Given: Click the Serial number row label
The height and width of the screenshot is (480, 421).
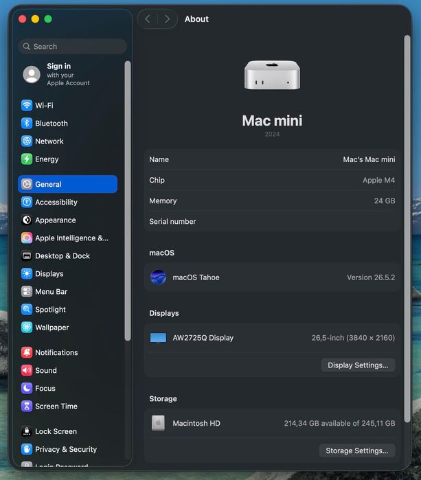Looking at the screenshot, I should [x=172, y=222].
